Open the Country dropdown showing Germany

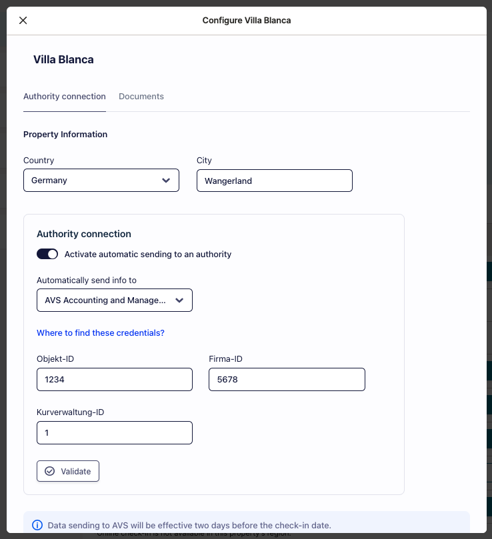tap(101, 181)
